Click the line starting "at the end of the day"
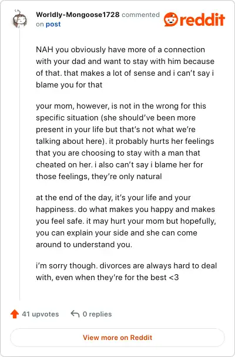 (x=113, y=198)
